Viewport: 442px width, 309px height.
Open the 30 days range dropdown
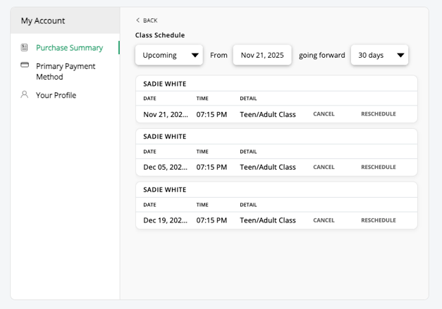pos(379,55)
